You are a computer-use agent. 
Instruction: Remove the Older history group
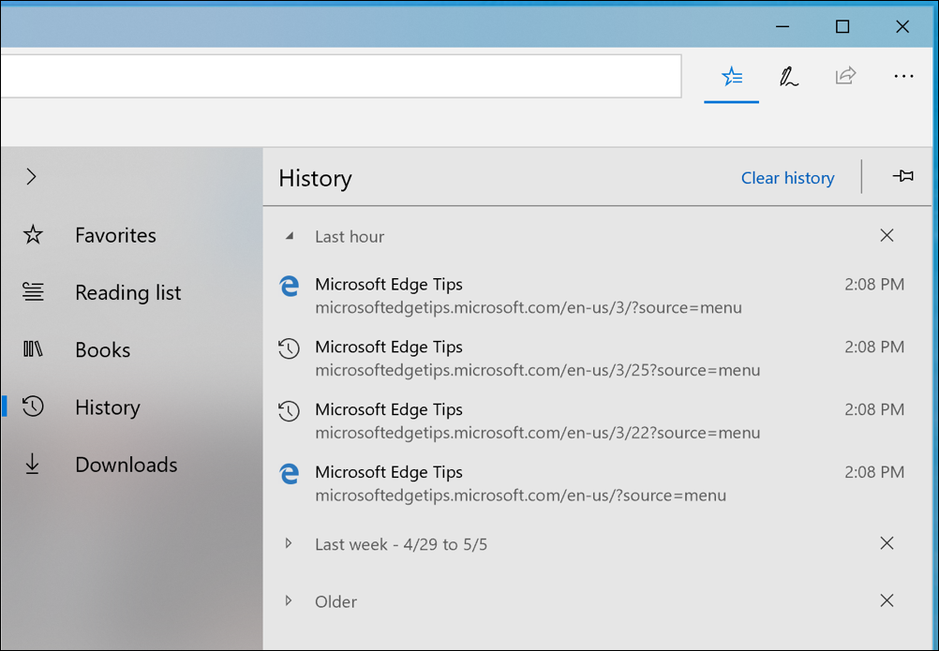pyautogui.click(x=887, y=600)
